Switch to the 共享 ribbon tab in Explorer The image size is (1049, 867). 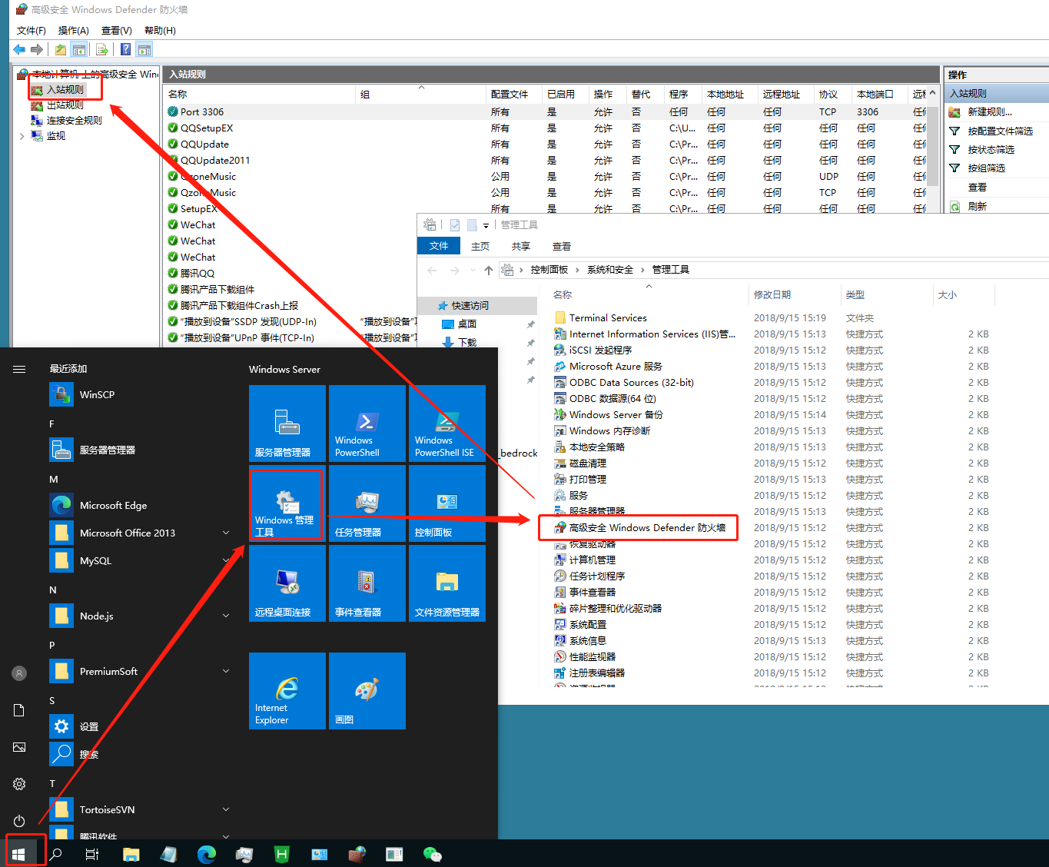[521, 246]
